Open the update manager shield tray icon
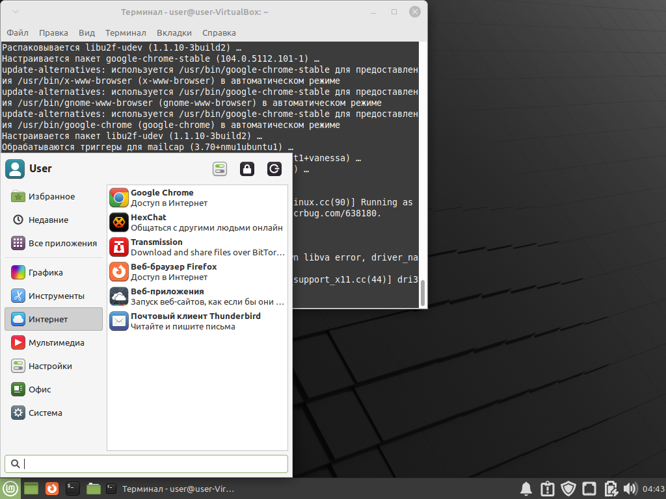The image size is (666, 499). click(x=568, y=489)
